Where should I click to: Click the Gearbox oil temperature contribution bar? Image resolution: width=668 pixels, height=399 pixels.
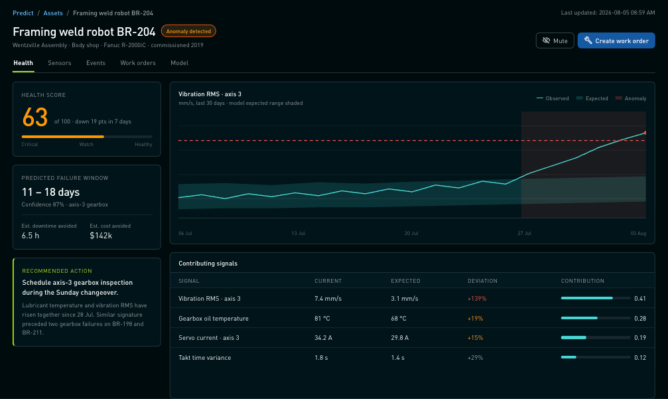pos(596,318)
